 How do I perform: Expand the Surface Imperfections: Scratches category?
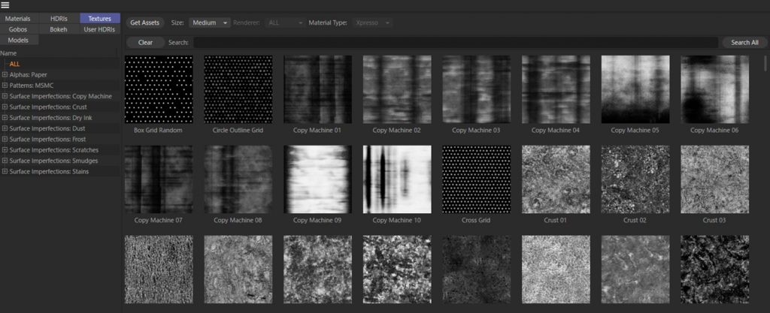tap(5, 150)
